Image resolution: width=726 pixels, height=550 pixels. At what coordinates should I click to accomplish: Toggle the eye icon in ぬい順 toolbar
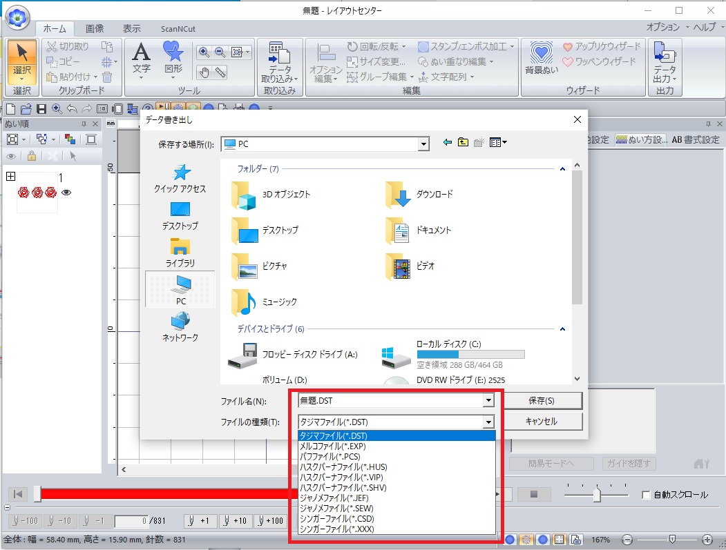tap(10, 157)
